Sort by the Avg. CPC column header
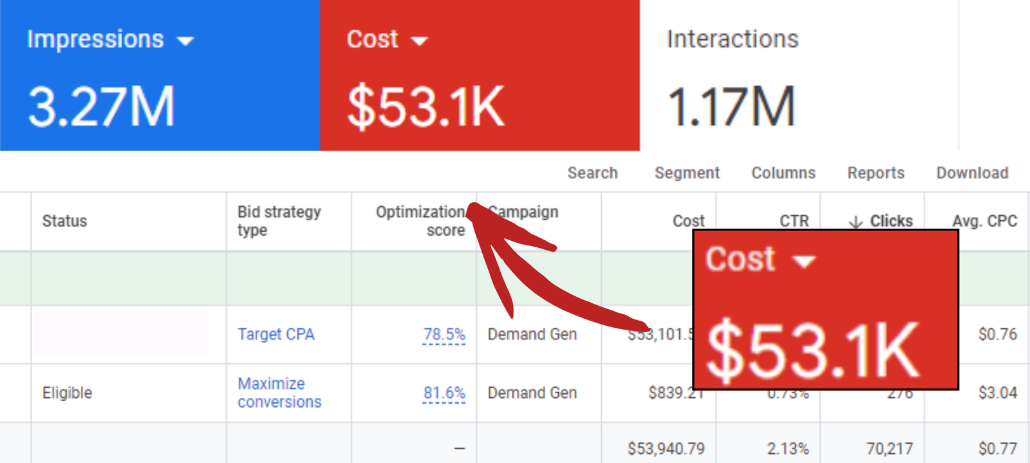Image resolution: width=1030 pixels, height=463 pixels. (x=984, y=221)
